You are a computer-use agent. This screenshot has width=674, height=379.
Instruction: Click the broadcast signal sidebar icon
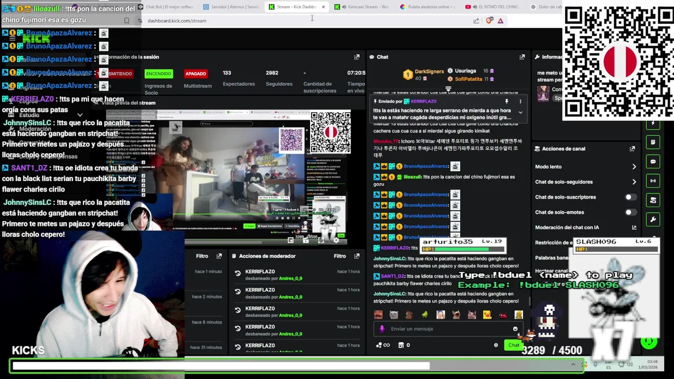(x=653, y=181)
